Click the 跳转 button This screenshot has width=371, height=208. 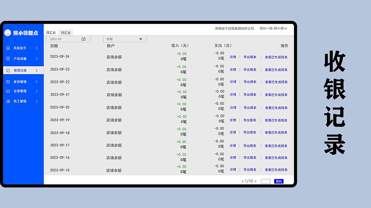coord(279,181)
